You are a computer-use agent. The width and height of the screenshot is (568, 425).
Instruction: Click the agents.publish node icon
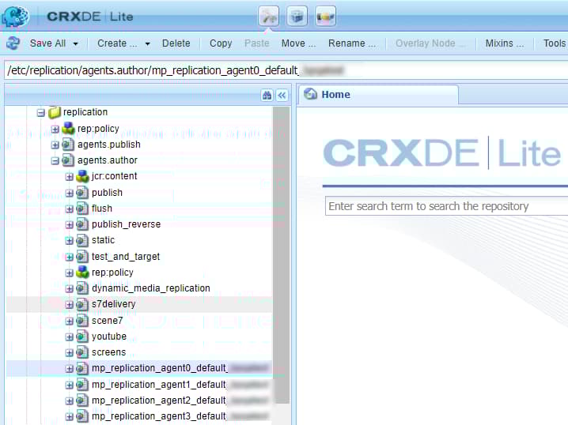68,145
